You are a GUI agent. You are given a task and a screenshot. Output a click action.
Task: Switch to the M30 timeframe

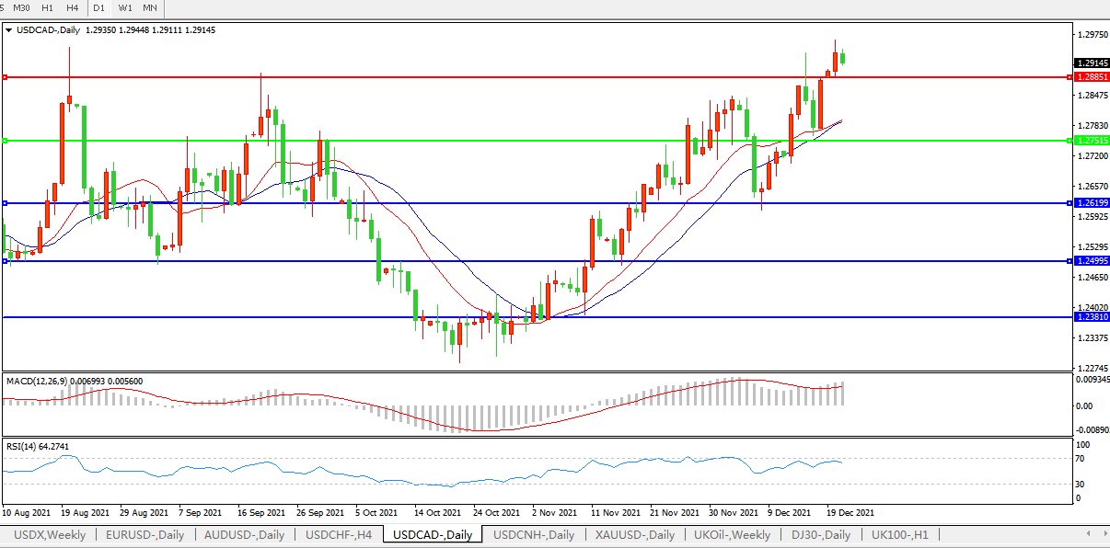pos(21,7)
